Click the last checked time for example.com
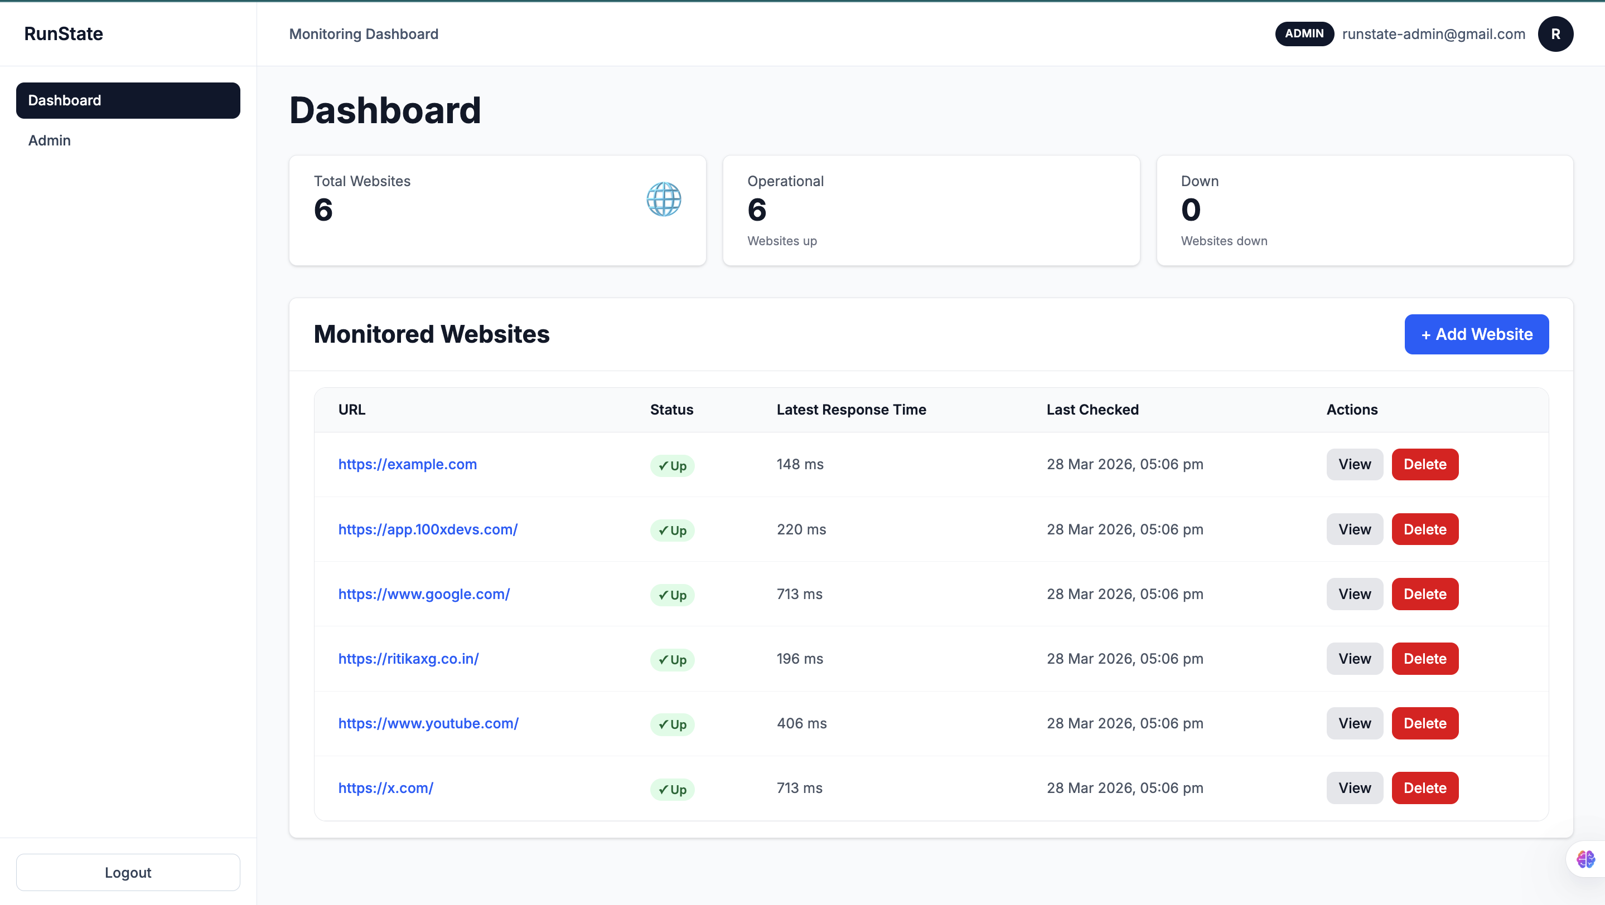The height and width of the screenshot is (905, 1605). click(1125, 464)
